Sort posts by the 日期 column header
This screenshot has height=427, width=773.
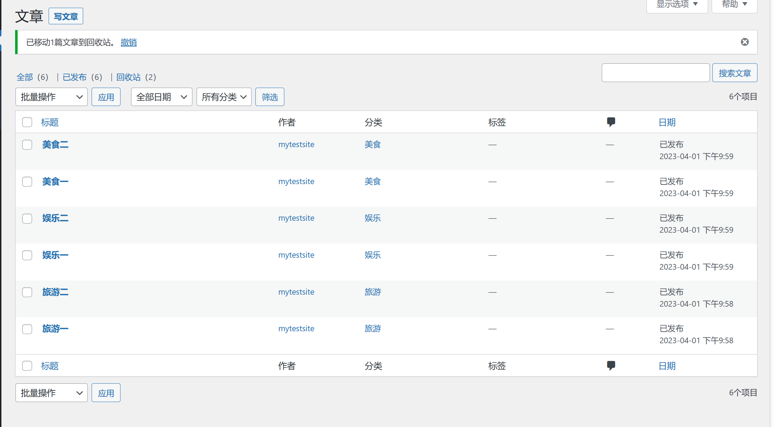[x=667, y=122]
